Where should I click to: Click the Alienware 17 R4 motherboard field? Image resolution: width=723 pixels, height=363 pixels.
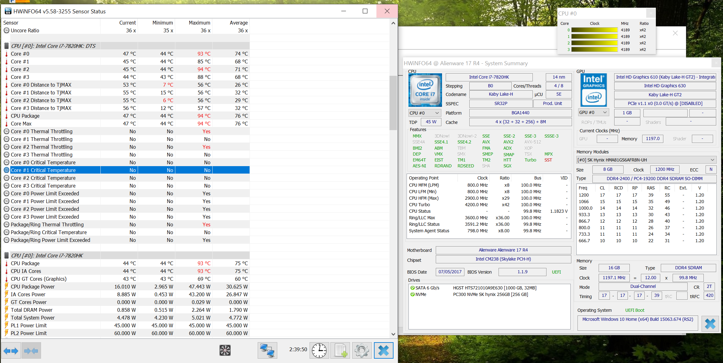click(x=503, y=250)
